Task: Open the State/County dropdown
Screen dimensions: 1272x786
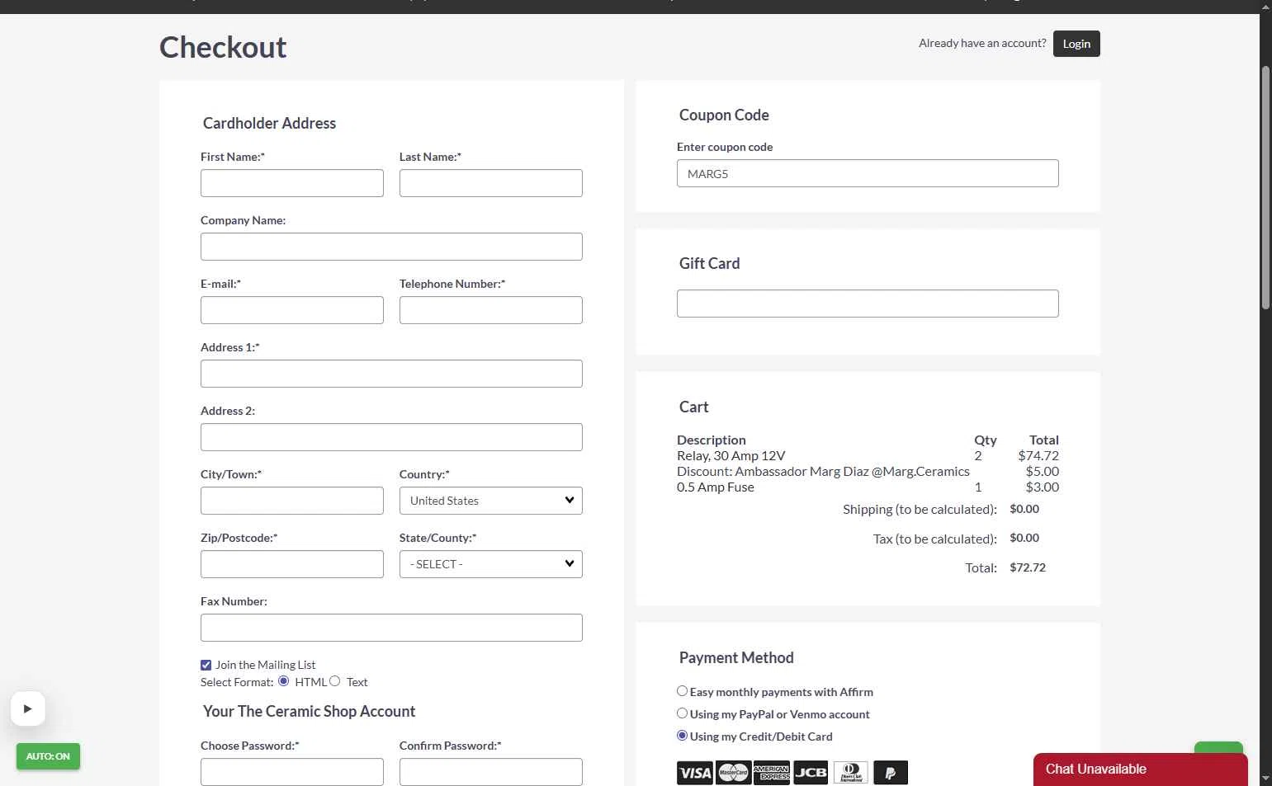Action: tap(491, 564)
